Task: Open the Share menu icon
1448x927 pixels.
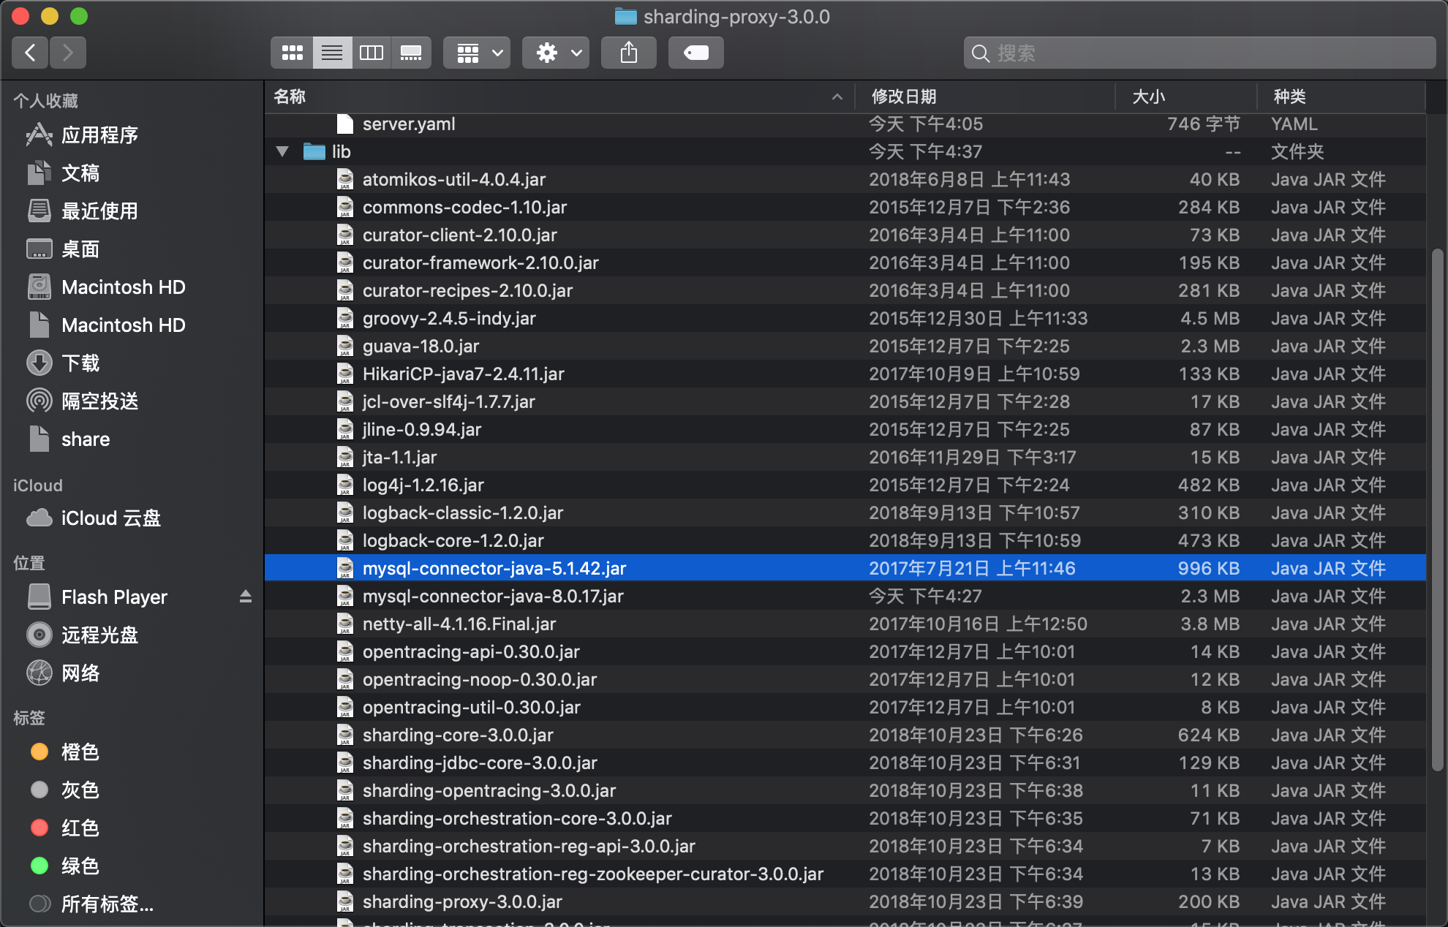Action: point(628,52)
